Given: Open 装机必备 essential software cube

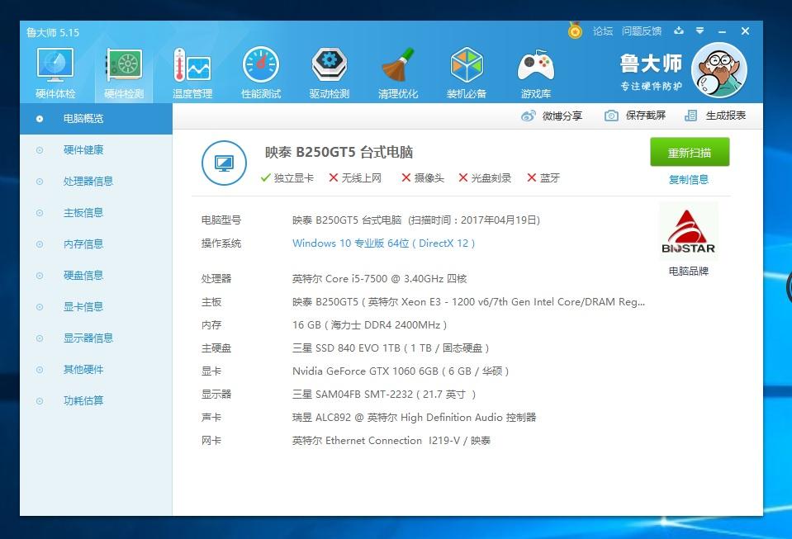Looking at the screenshot, I should click(x=467, y=73).
